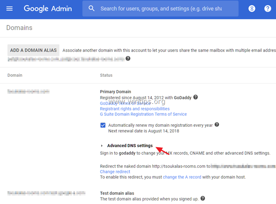Open Registrant rights and responsibilities link
Viewport: 276px width, 204px height.
(135, 109)
